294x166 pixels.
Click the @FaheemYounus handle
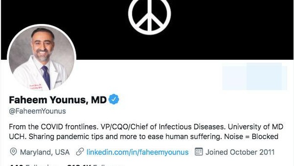coord(37,111)
